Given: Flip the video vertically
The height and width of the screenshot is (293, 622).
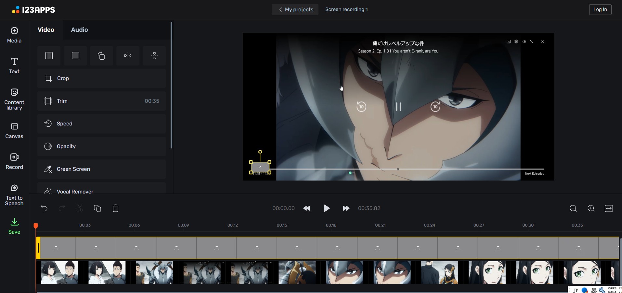Looking at the screenshot, I should pos(154,56).
